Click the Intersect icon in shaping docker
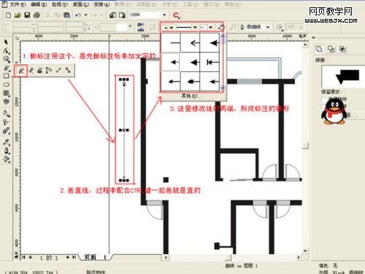The image size is (365, 274). [342, 50]
